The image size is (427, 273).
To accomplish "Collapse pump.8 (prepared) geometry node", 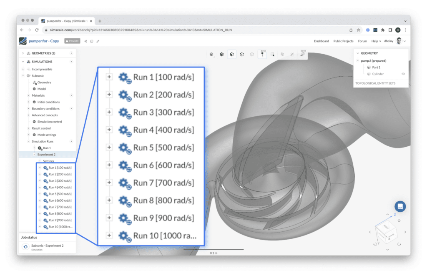I will (x=357, y=61).
